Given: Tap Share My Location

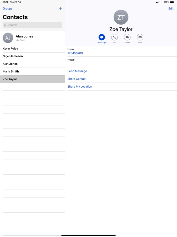Looking at the screenshot, I should (80, 87).
